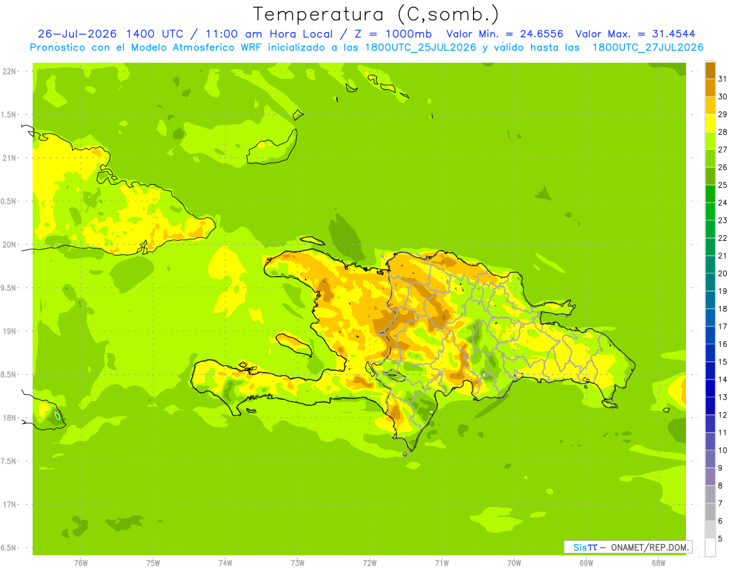The image size is (739, 571).
Task: Click the date '26-Jul-2026 1400 UTC'
Action: tap(110, 34)
